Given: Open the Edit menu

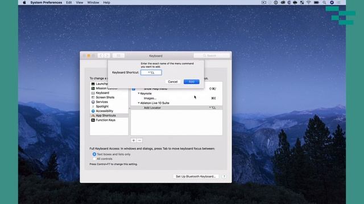Looking at the screenshot, I should click(x=69, y=2).
